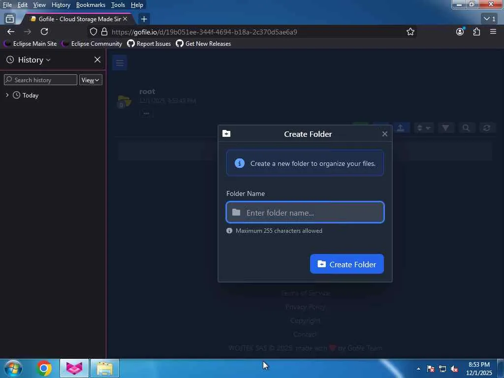This screenshot has width=504, height=378.
Task: Open the list all tabs dropdown
Action: point(490,19)
